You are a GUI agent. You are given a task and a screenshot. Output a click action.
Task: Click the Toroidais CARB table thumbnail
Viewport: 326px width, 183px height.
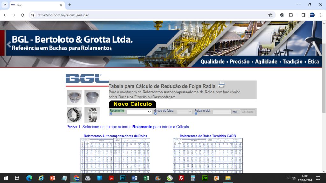coord(208,156)
